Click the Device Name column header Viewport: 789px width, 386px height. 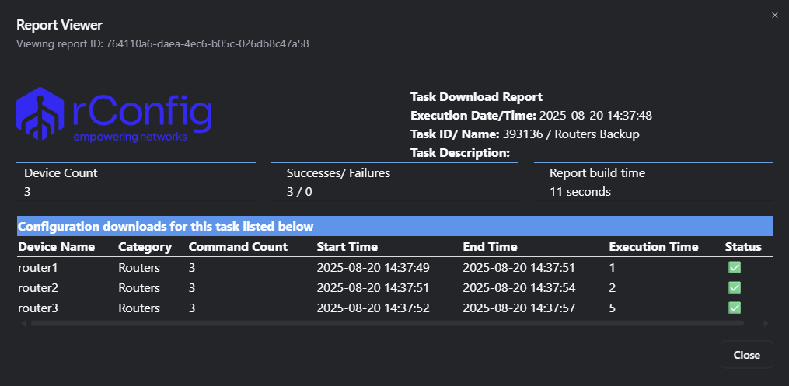click(56, 247)
